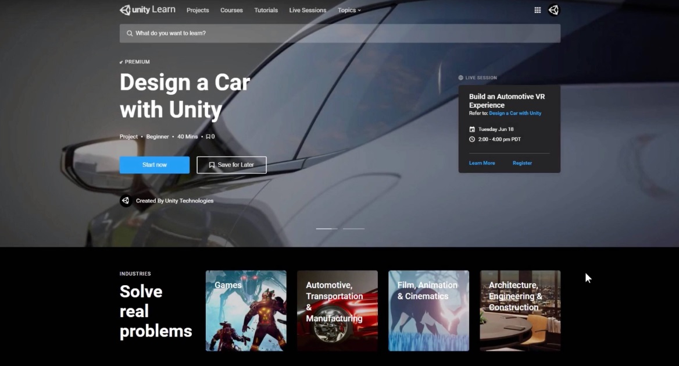Open the Courses menu item
Screen dimensions: 679x366
pyautogui.click(x=231, y=10)
